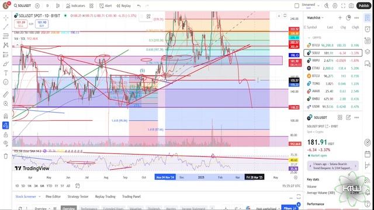Open watchlist more options menu

point(356,17)
